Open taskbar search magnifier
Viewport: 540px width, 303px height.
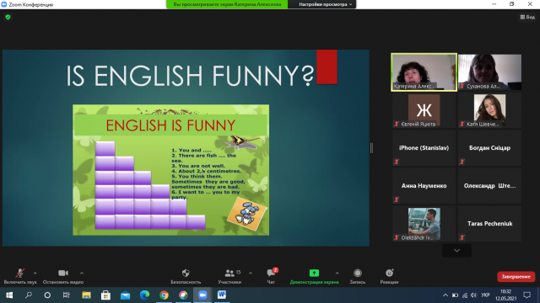[x=29, y=295]
